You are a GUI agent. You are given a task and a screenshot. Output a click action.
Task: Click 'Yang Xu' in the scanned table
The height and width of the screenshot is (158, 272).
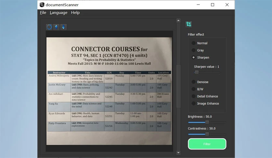pyautogui.click(x=53, y=103)
